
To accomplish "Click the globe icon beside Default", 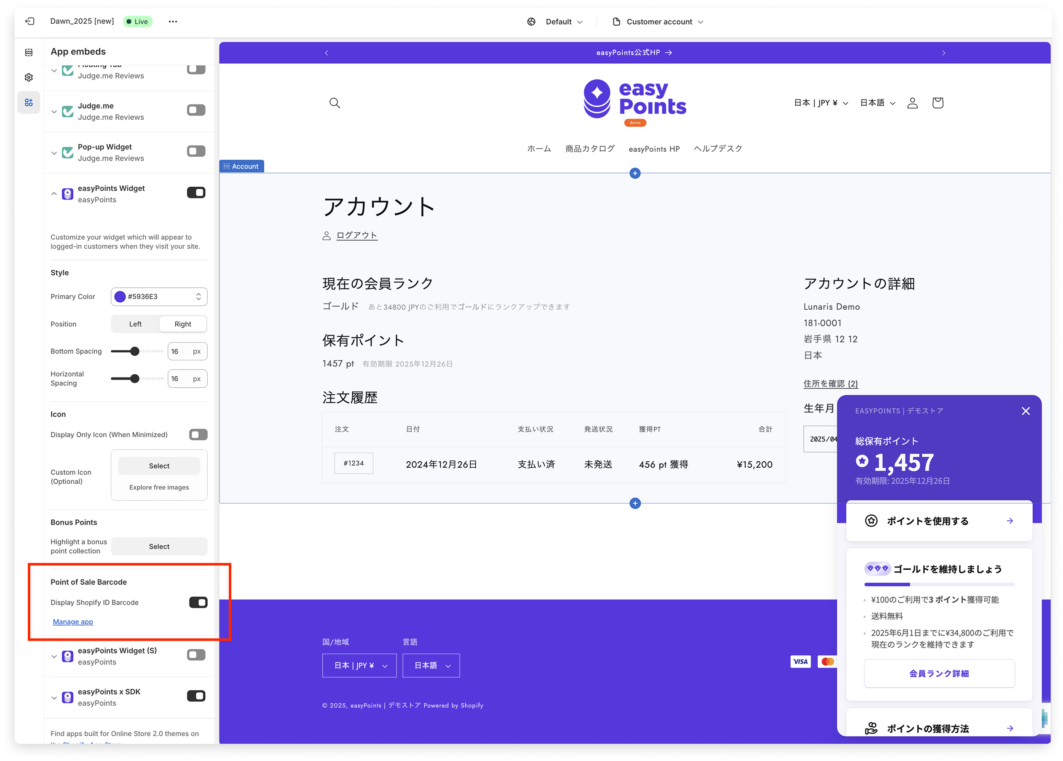I will tap(531, 21).
